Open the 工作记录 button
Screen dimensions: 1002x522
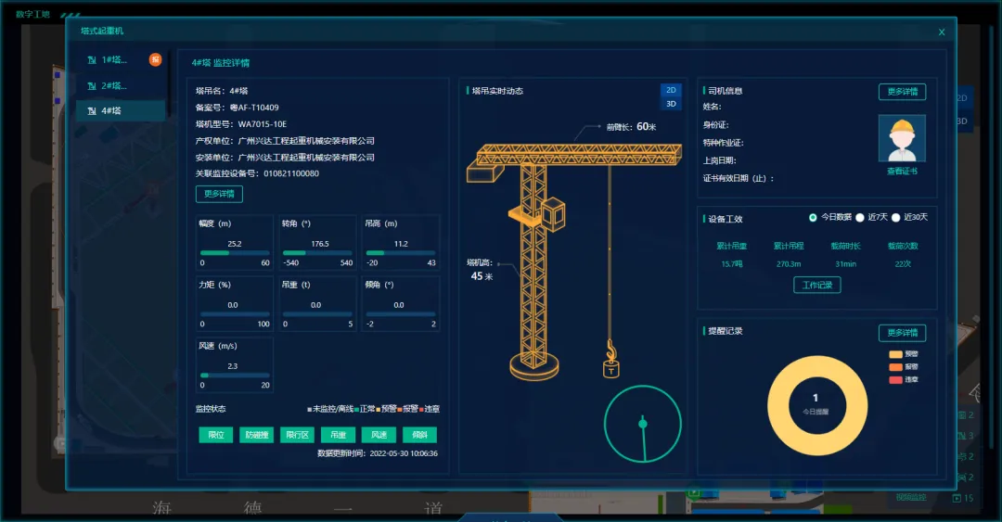[817, 285]
